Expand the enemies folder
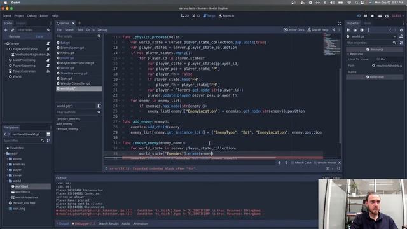The height and width of the screenshot is (229, 407). coord(7,164)
